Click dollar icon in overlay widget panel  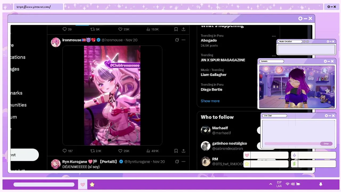[294, 164]
